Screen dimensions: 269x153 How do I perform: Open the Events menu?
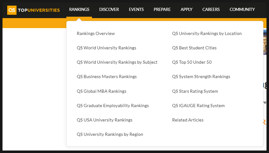(136, 9)
